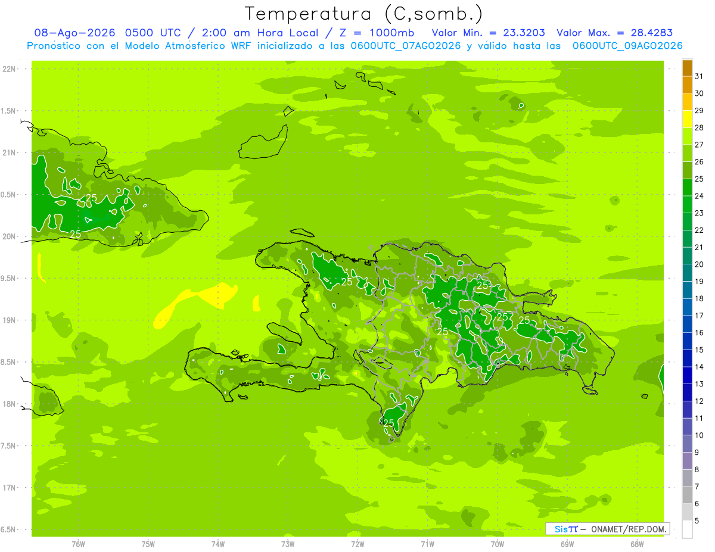Click the colorbar tick label "28"
This screenshot has width=715, height=552.
point(699,127)
